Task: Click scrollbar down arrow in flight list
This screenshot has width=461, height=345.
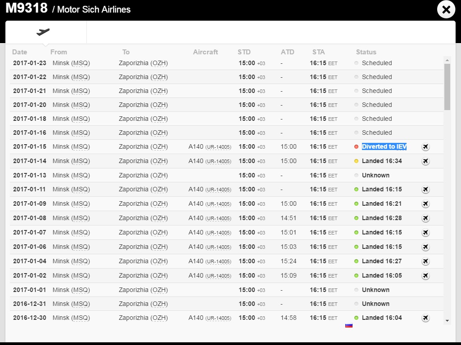Action: tap(447, 320)
